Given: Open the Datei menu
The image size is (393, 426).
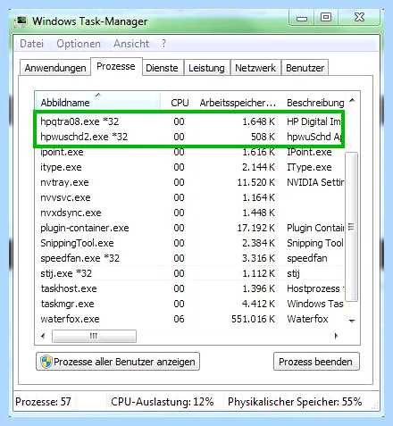Looking at the screenshot, I should pyautogui.click(x=31, y=44).
